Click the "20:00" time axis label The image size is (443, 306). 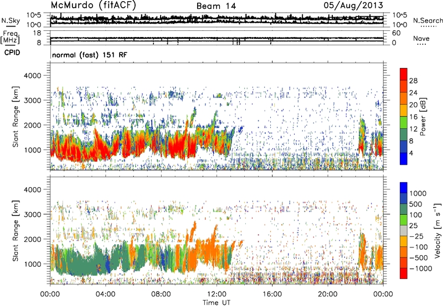[x=328, y=294]
